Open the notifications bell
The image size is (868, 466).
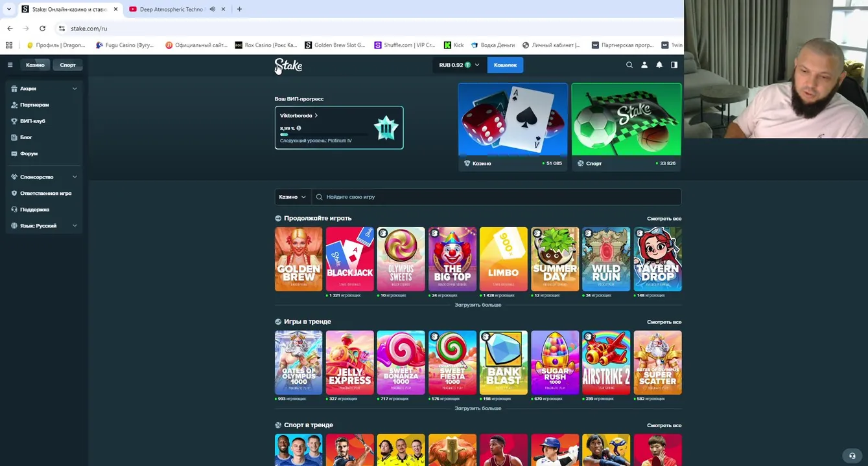[659, 65]
